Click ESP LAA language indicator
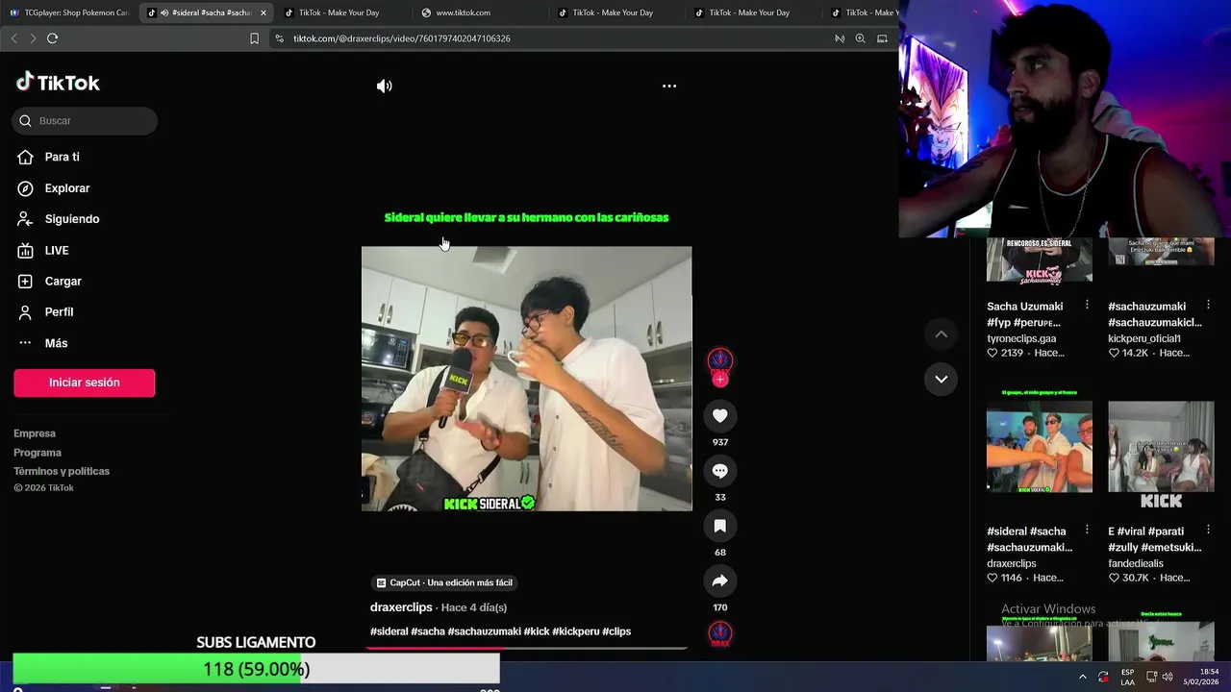1231x692 pixels. 1127,677
